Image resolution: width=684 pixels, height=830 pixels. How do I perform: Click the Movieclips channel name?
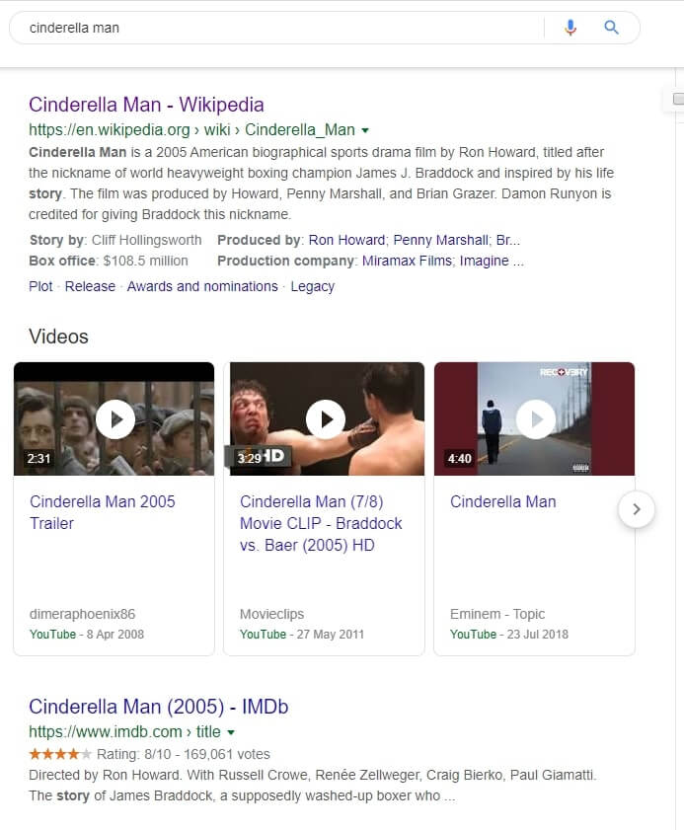271,614
